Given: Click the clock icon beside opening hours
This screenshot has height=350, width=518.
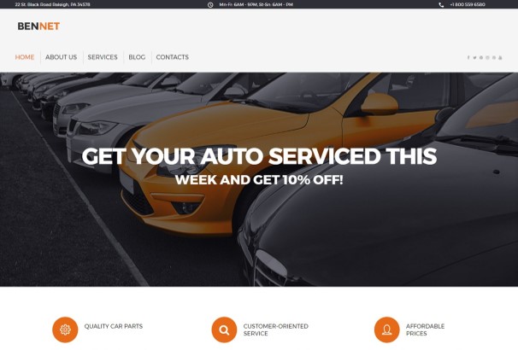Looking at the screenshot, I should tap(210, 4).
